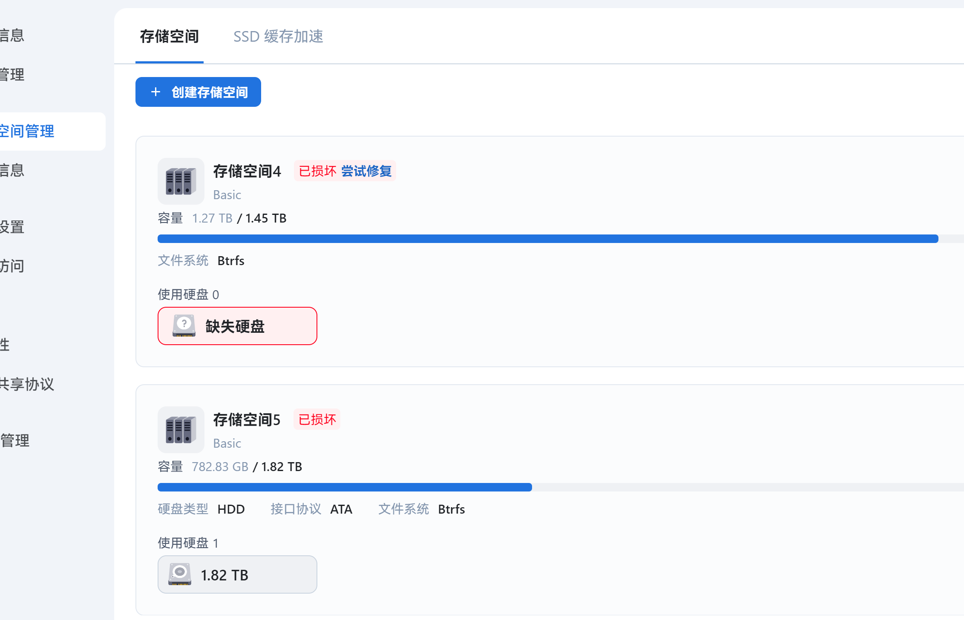The width and height of the screenshot is (964, 620).
Task: Click the 尝试修复 repair link
Action: coord(366,171)
